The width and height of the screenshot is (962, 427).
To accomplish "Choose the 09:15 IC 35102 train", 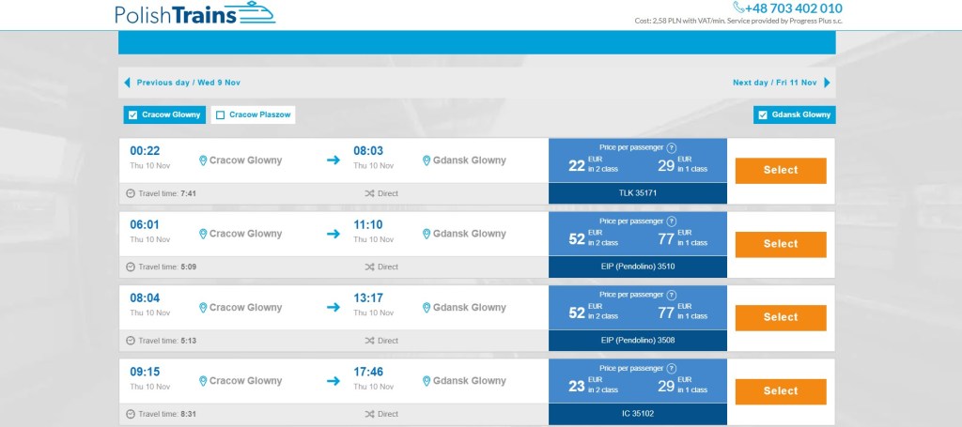I will pos(780,391).
